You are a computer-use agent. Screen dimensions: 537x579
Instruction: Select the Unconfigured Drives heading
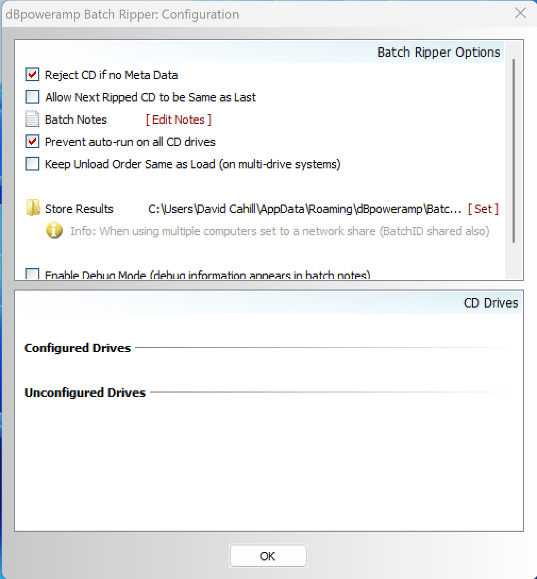(x=85, y=393)
